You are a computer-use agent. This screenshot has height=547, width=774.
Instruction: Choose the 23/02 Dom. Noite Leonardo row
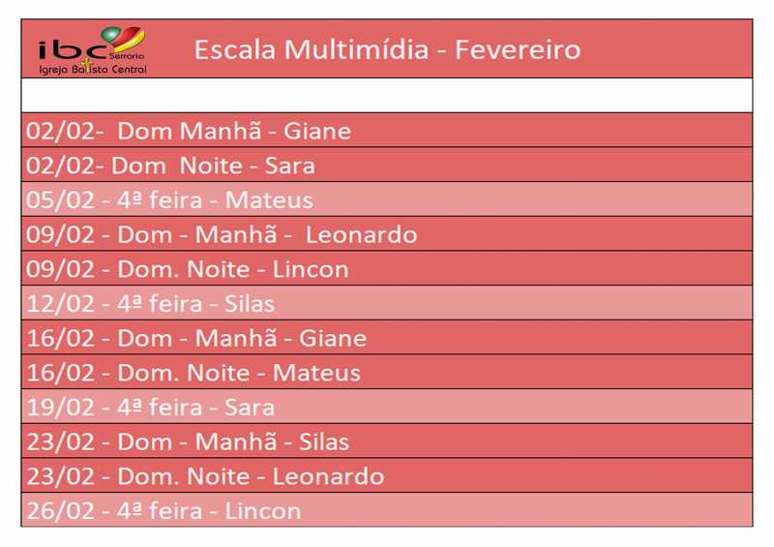point(387,476)
